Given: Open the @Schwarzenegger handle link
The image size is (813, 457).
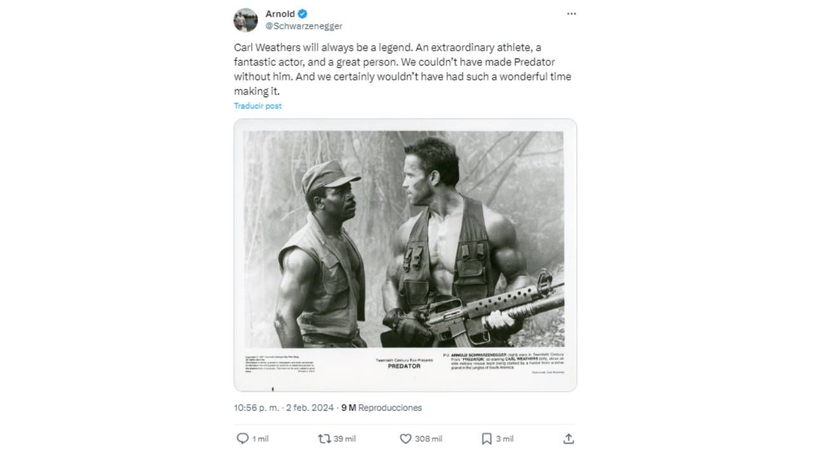Looking at the screenshot, I should tap(304, 26).
